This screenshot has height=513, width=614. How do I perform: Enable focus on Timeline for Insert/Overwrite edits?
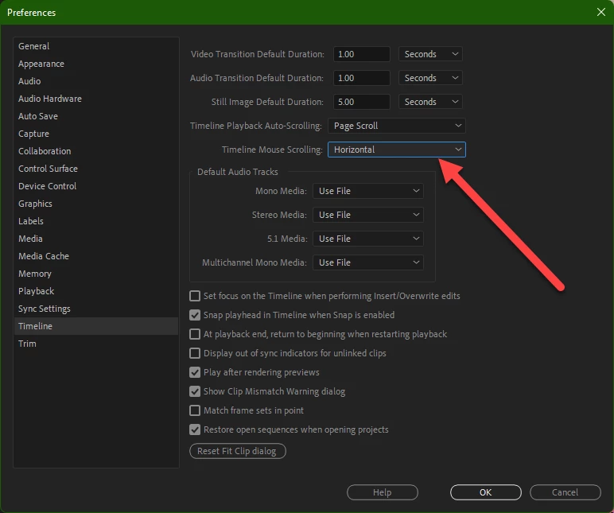tap(195, 296)
